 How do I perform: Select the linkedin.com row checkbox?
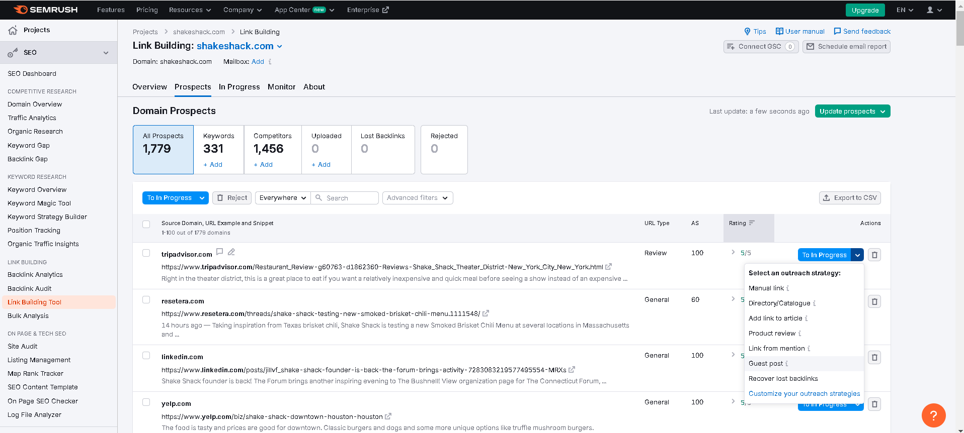[x=146, y=356]
